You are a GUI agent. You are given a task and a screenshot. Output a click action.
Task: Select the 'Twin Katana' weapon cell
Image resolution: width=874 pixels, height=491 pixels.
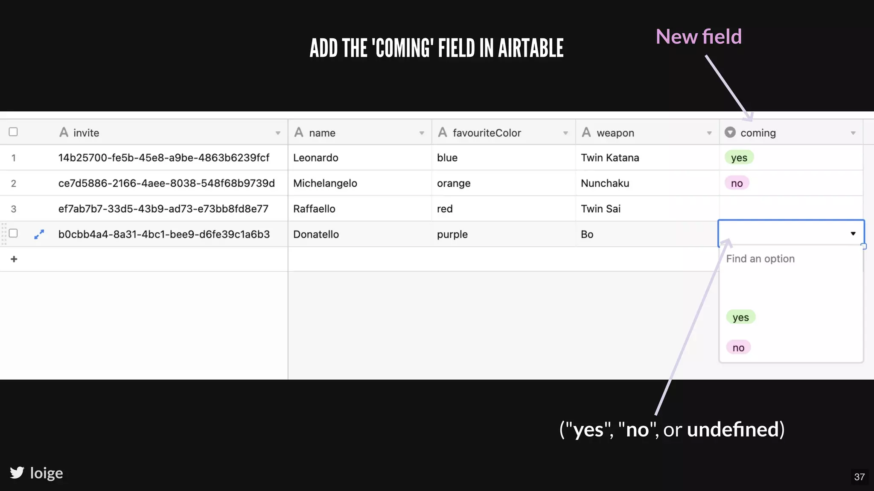point(647,157)
